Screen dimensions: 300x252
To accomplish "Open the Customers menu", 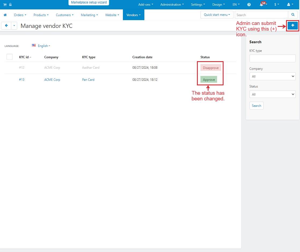I will (64, 15).
